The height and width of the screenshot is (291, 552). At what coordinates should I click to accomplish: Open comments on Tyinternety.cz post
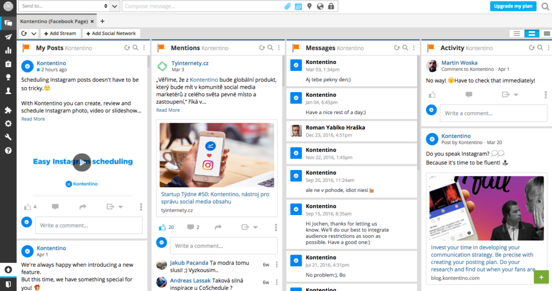coord(190,227)
